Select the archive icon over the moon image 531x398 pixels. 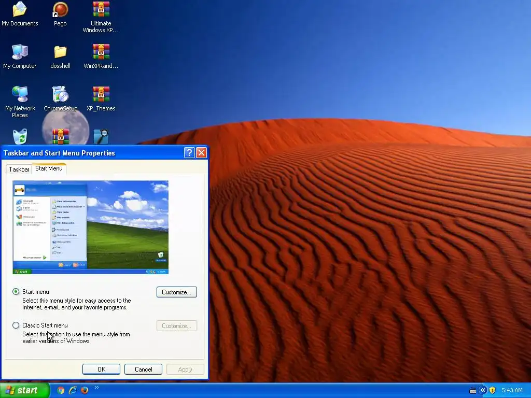click(x=61, y=137)
